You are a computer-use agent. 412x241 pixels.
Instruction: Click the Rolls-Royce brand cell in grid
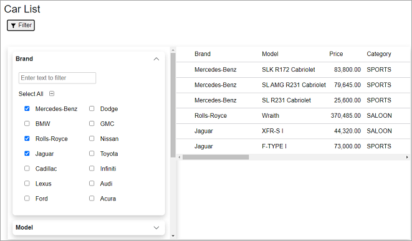[211, 116]
